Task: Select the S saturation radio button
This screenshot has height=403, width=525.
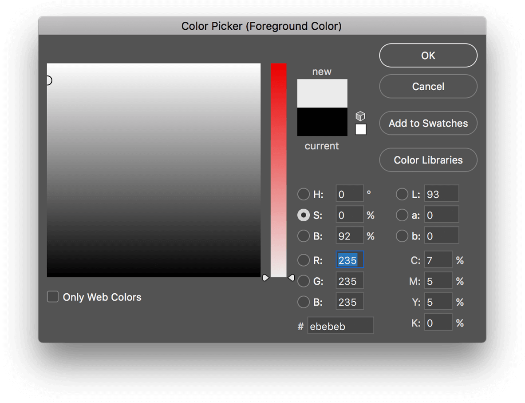Action: 304,215
